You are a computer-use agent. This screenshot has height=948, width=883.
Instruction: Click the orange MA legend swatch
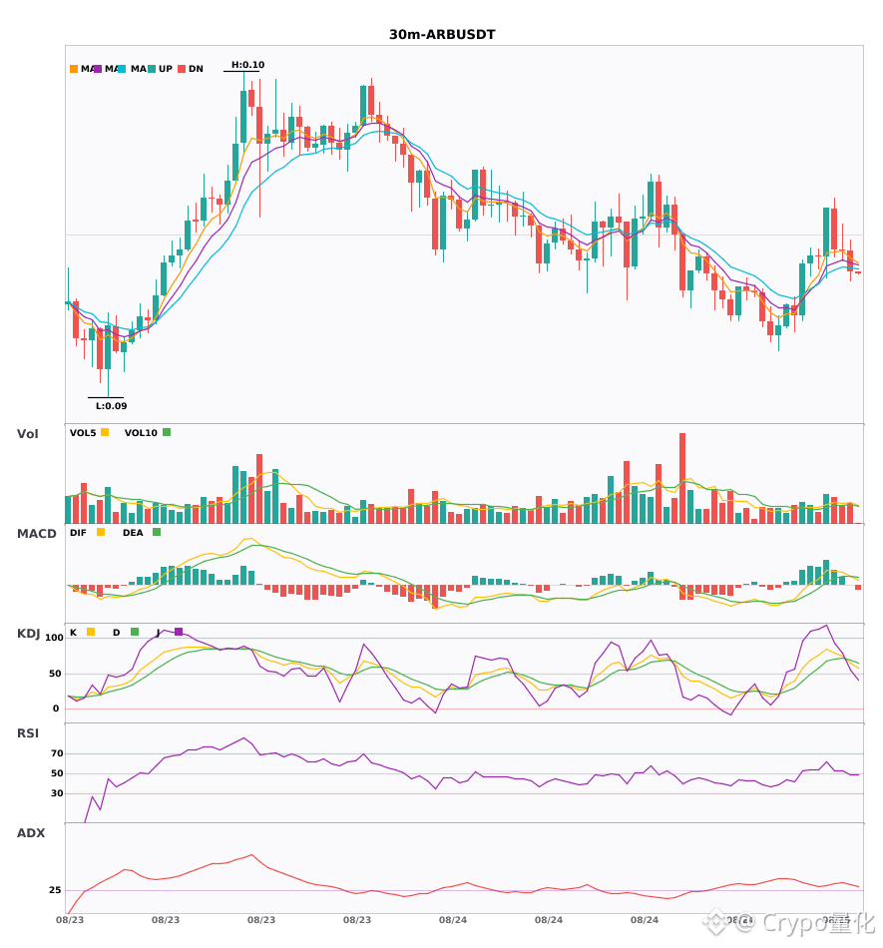[x=74, y=69]
